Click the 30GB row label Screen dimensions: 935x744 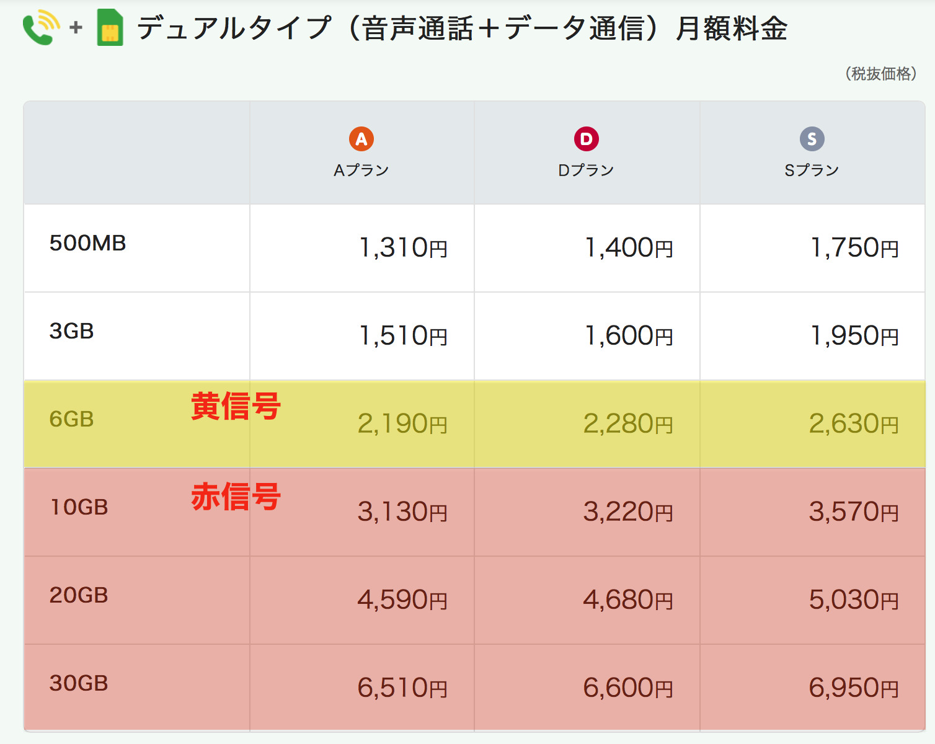(79, 683)
